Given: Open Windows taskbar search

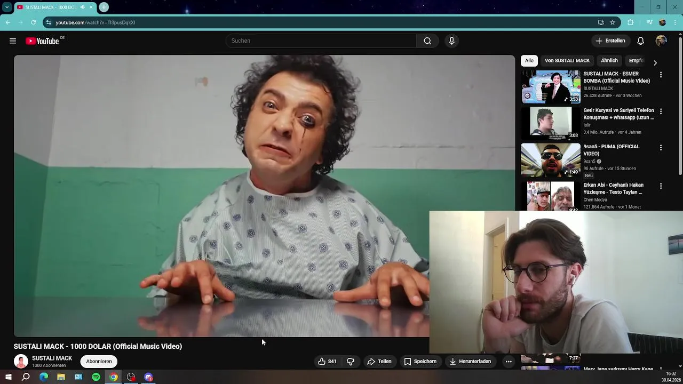Looking at the screenshot, I should tap(26, 377).
